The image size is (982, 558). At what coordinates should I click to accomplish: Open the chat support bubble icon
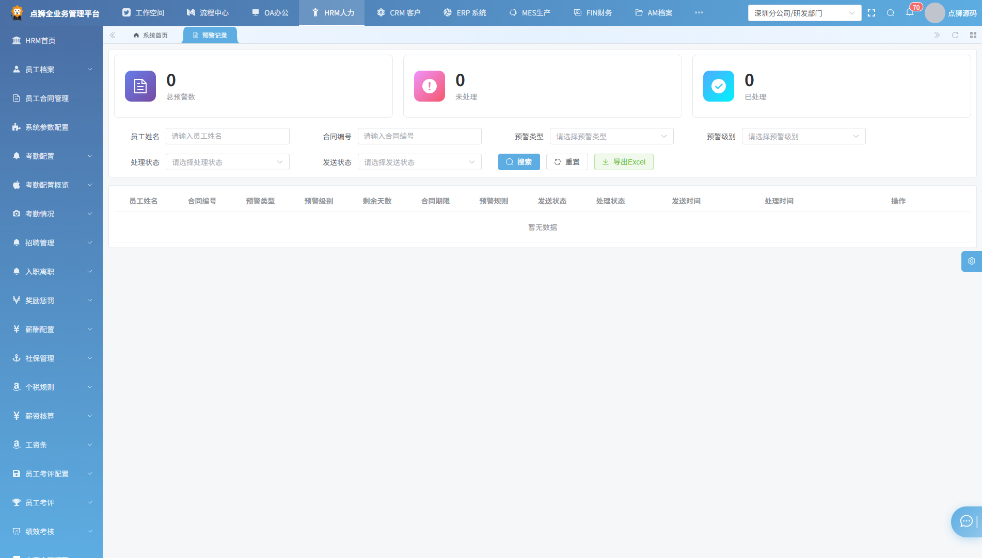pos(967,521)
